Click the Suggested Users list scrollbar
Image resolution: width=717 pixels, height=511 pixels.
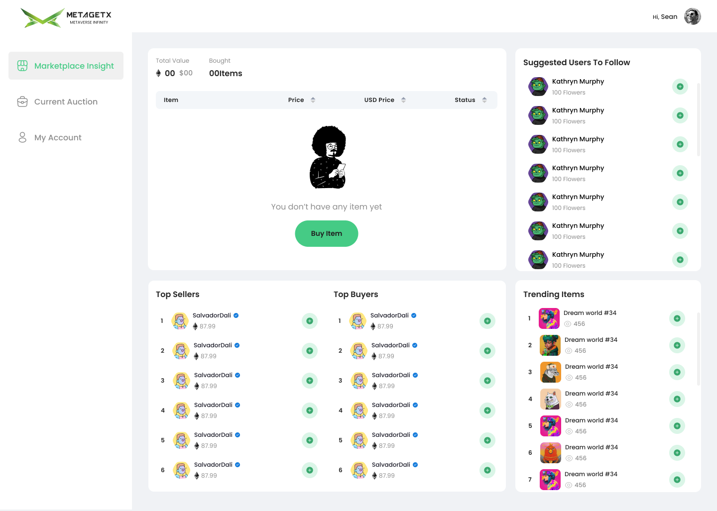point(698,119)
